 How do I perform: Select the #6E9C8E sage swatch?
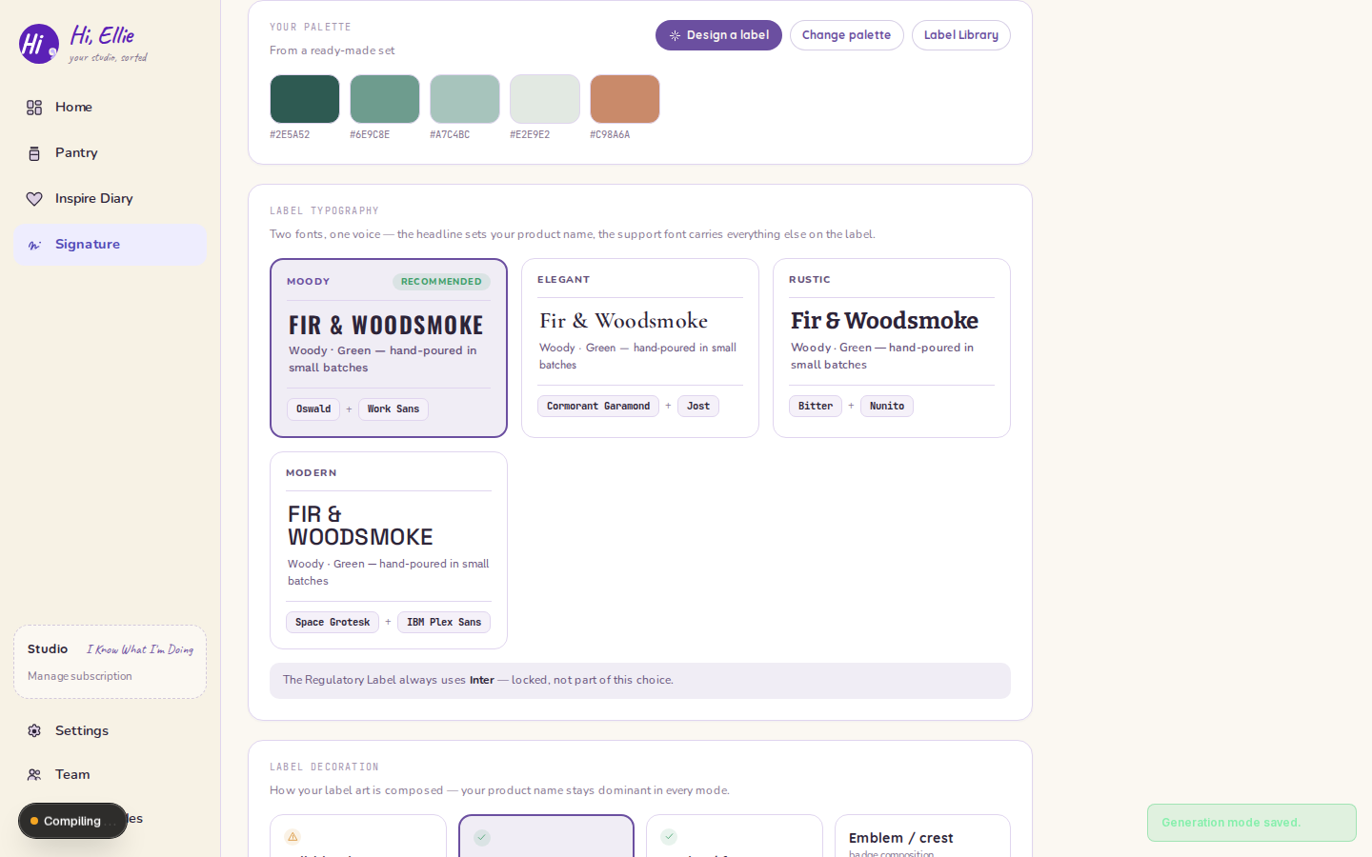pyautogui.click(x=385, y=99)
